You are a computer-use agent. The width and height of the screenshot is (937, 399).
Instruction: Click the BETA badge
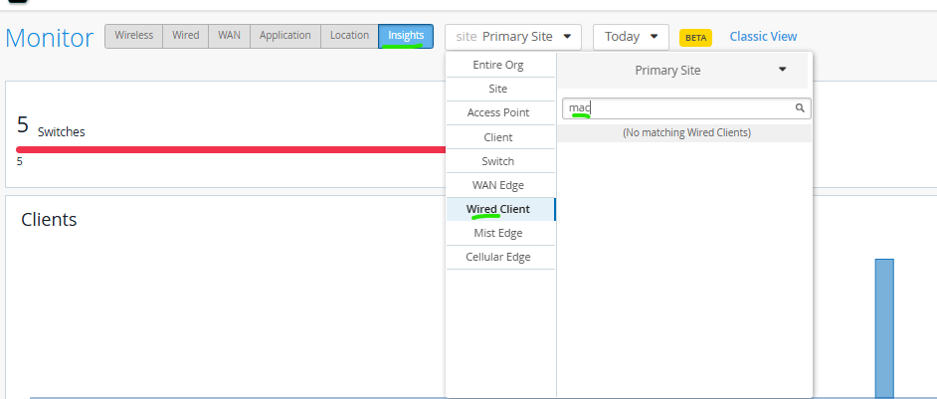tap(695, 37)
